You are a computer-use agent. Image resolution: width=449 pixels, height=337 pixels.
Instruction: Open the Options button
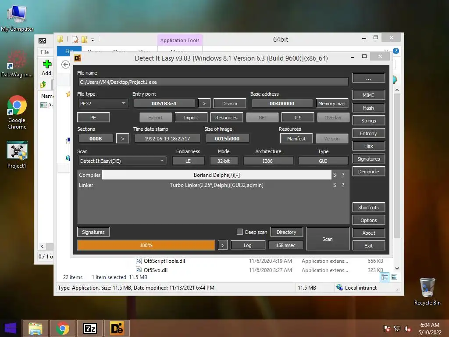pyautogui.click(x=368, y=220)
